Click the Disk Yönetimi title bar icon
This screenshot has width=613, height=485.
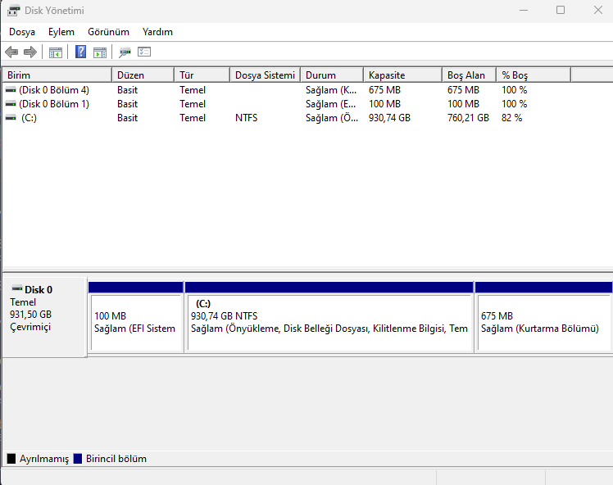click(x=13, y=11)
